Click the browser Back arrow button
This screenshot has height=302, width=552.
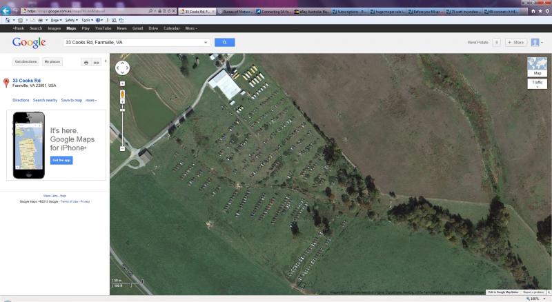coord(6,10)
